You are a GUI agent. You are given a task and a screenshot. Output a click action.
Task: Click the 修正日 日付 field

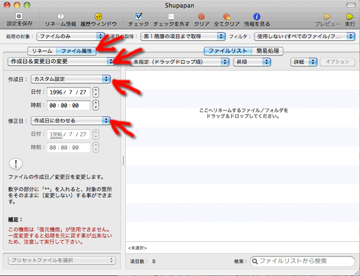click(x=69, y=134)
